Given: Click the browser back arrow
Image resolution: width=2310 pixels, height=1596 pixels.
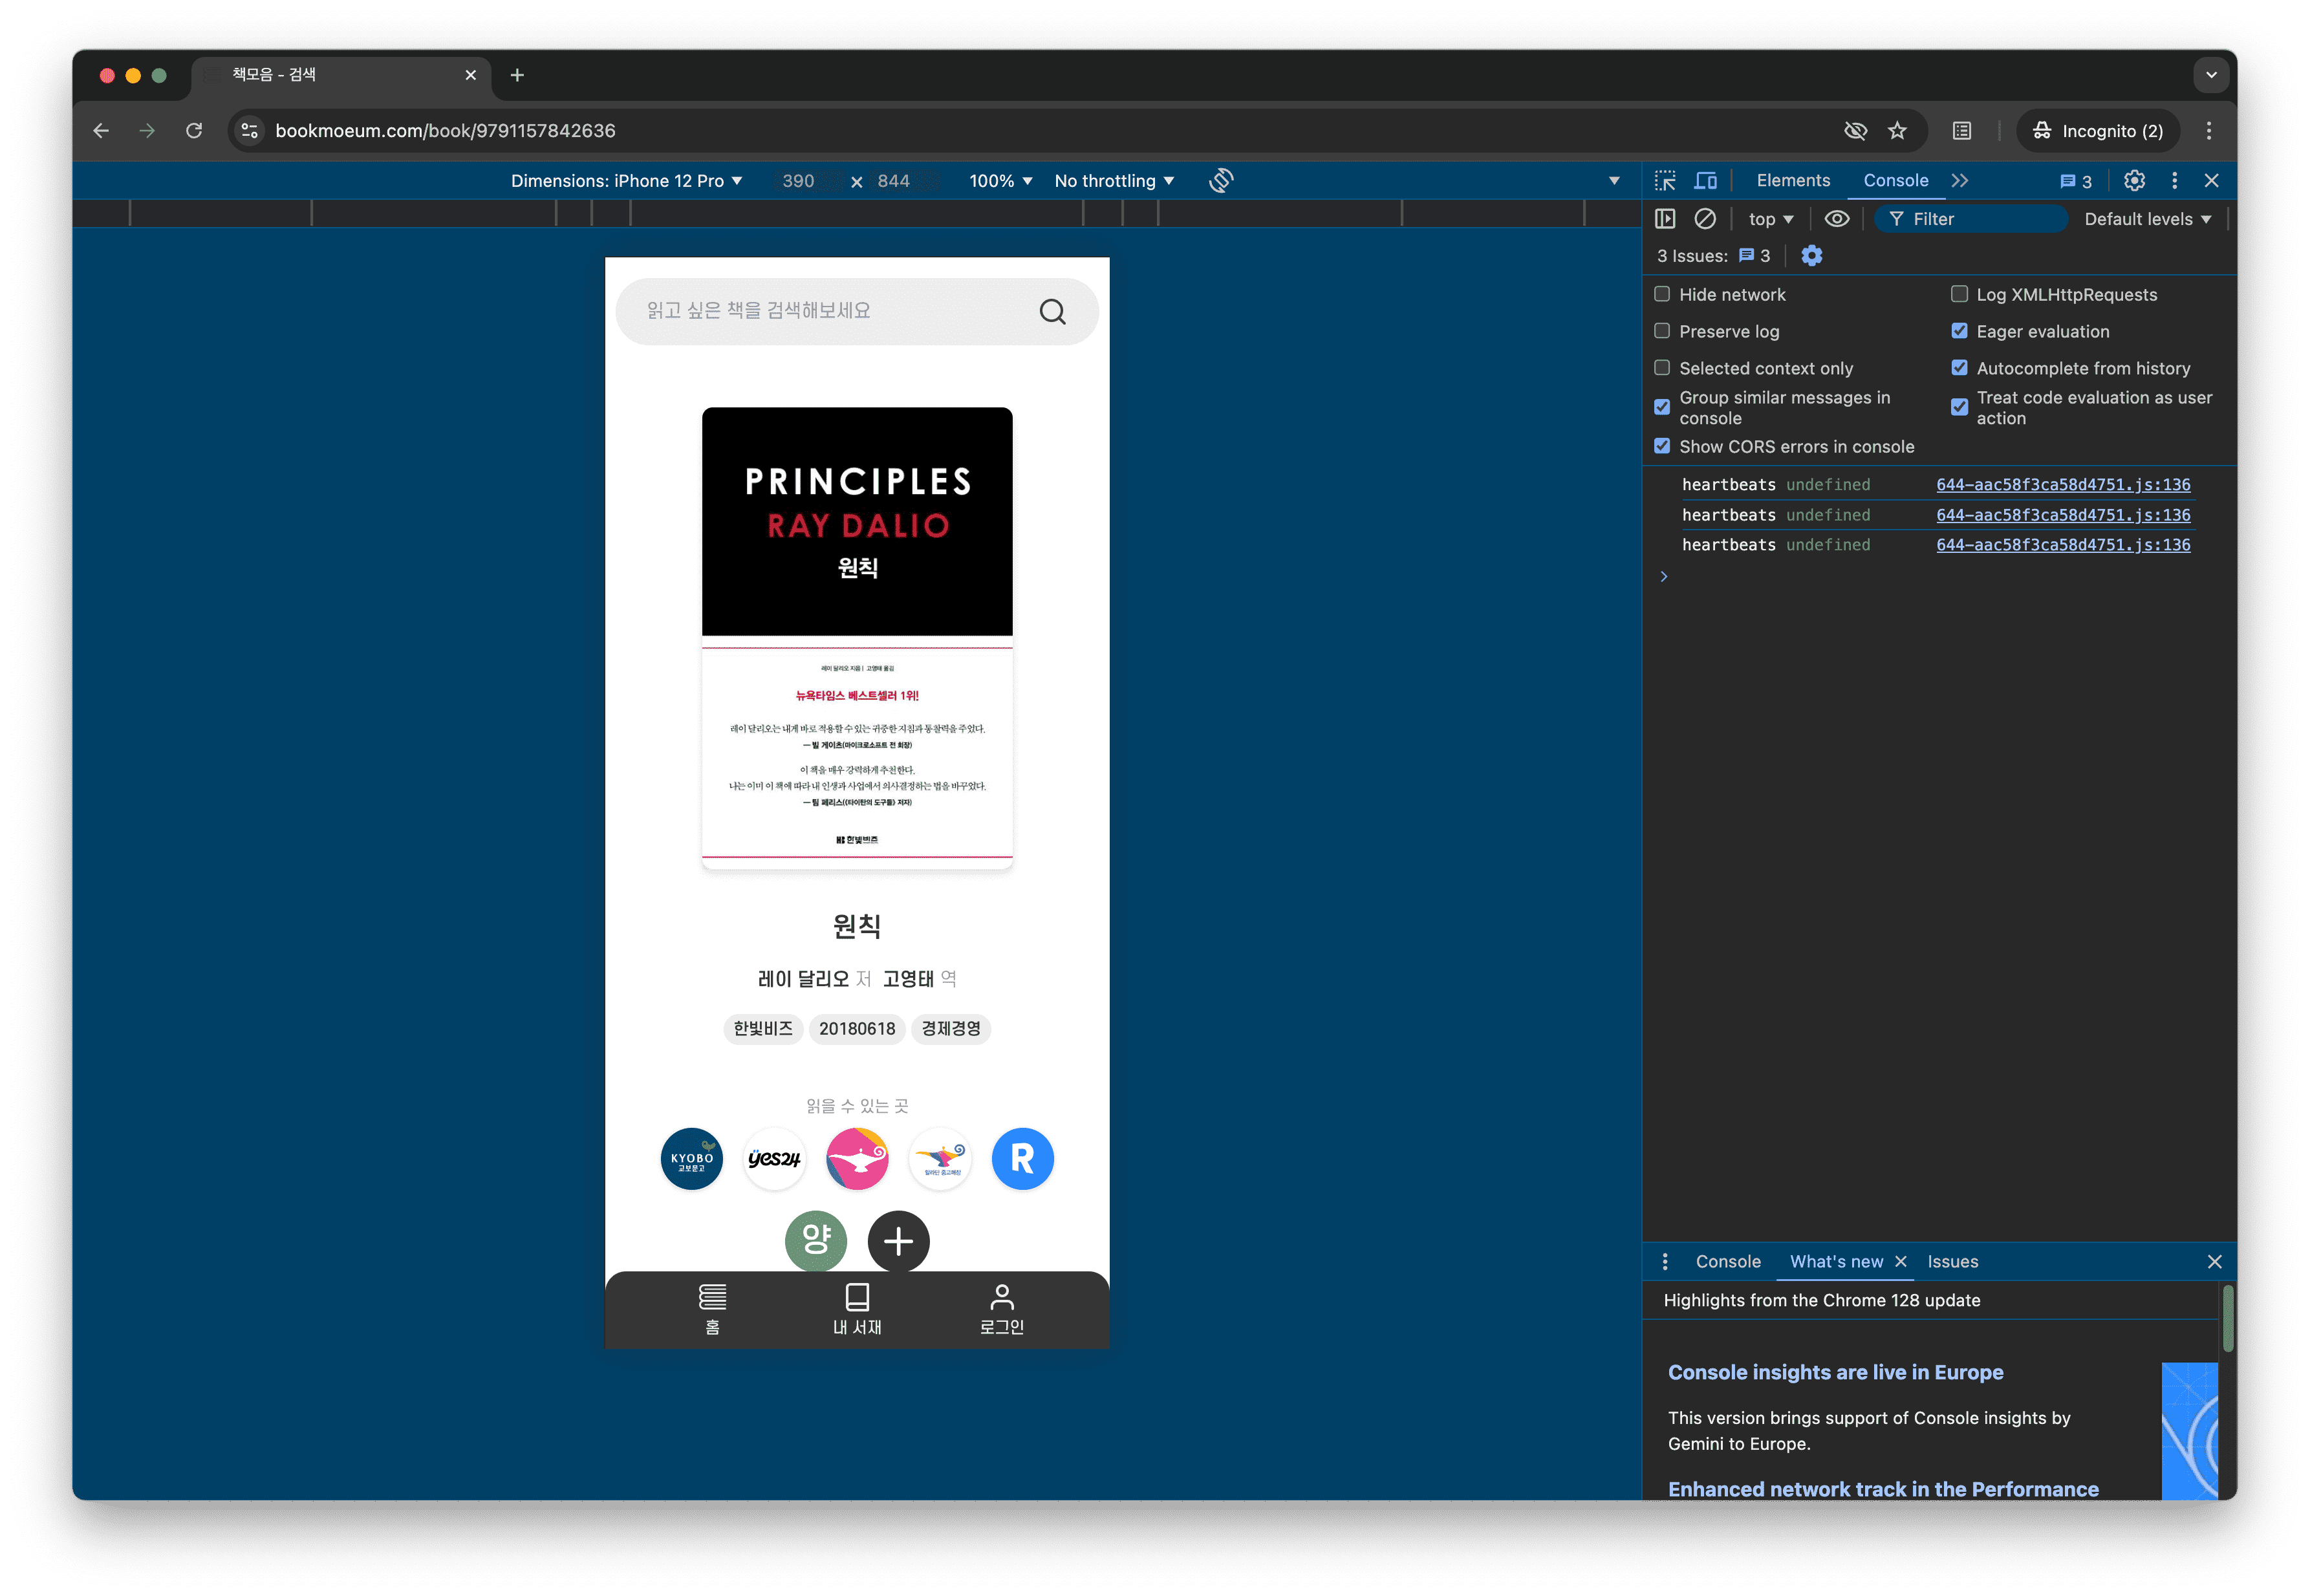Looking at the screenshot, I should coord(101,131).
